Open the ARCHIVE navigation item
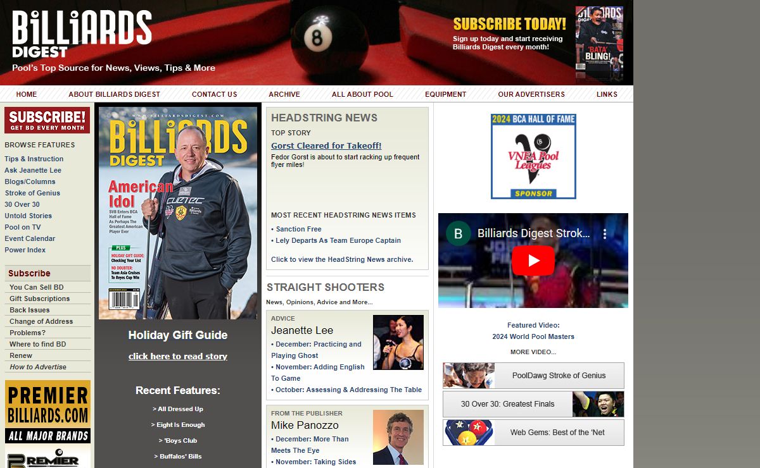Viewport: 760px width, 468px height. pyautogui.click(x=284, y=94)
